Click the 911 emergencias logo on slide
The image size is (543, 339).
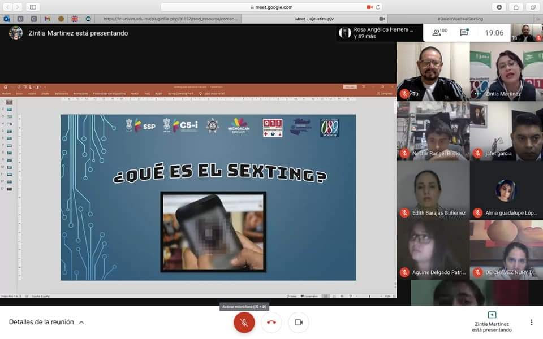pos(273,128)
